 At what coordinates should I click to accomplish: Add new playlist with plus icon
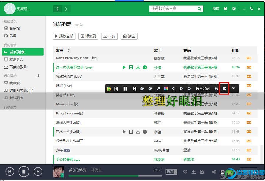39,76
